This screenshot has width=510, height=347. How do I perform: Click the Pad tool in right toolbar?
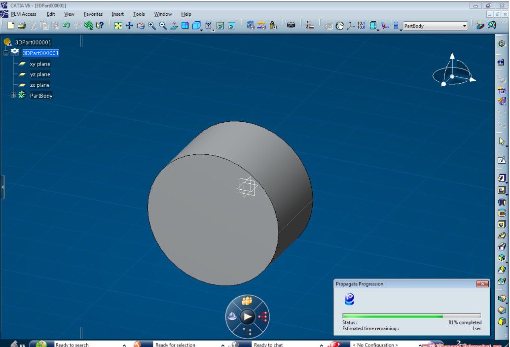502,178
